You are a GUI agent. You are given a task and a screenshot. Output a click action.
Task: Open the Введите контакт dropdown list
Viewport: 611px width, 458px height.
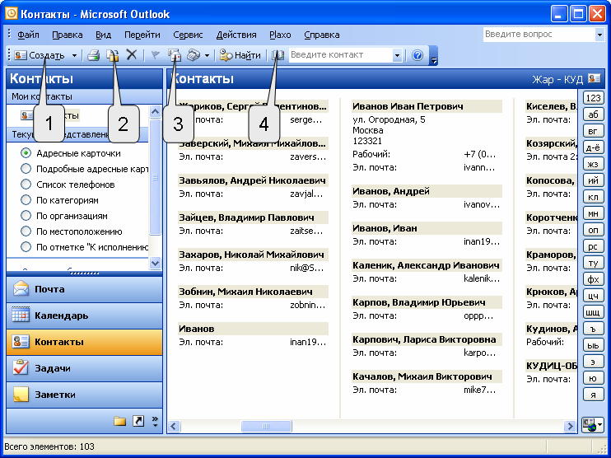(x=397, y=55)
